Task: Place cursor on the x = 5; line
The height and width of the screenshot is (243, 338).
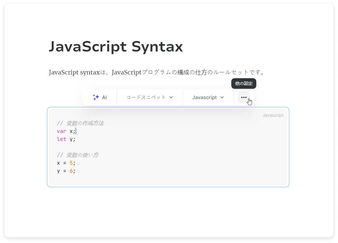Action: click(x=66, y=163)
